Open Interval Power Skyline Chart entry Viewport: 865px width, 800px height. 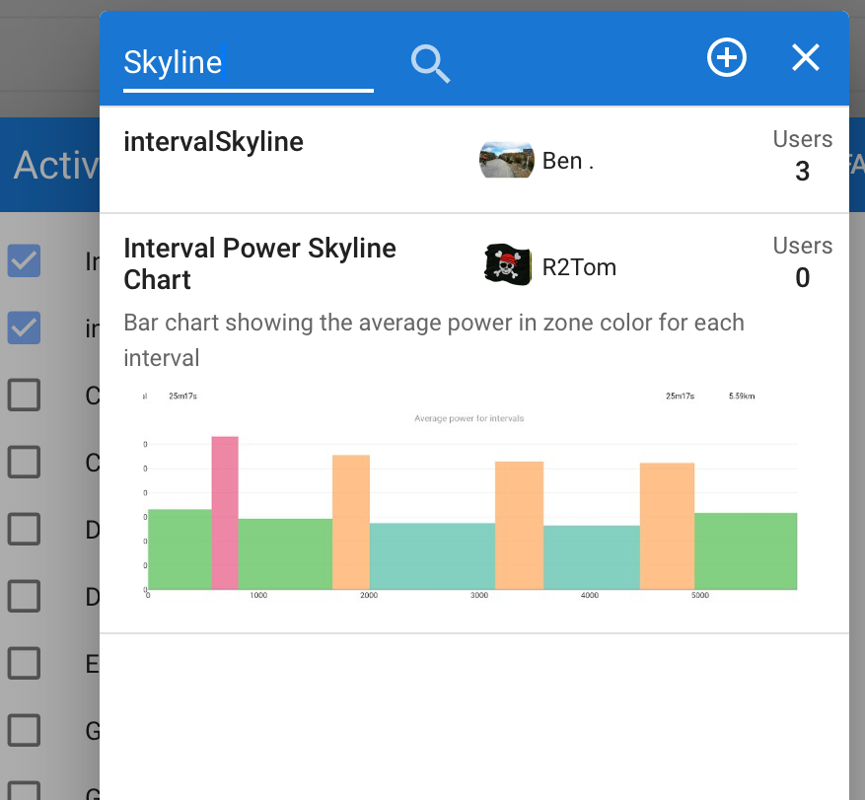(x=259, y=263)
